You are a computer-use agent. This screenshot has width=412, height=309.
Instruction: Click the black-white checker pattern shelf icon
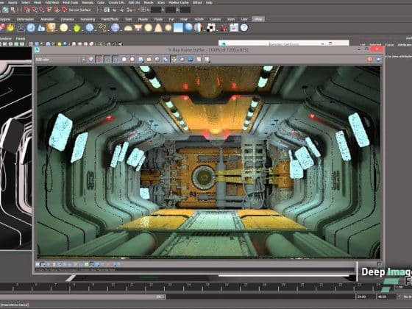point(211,28)
